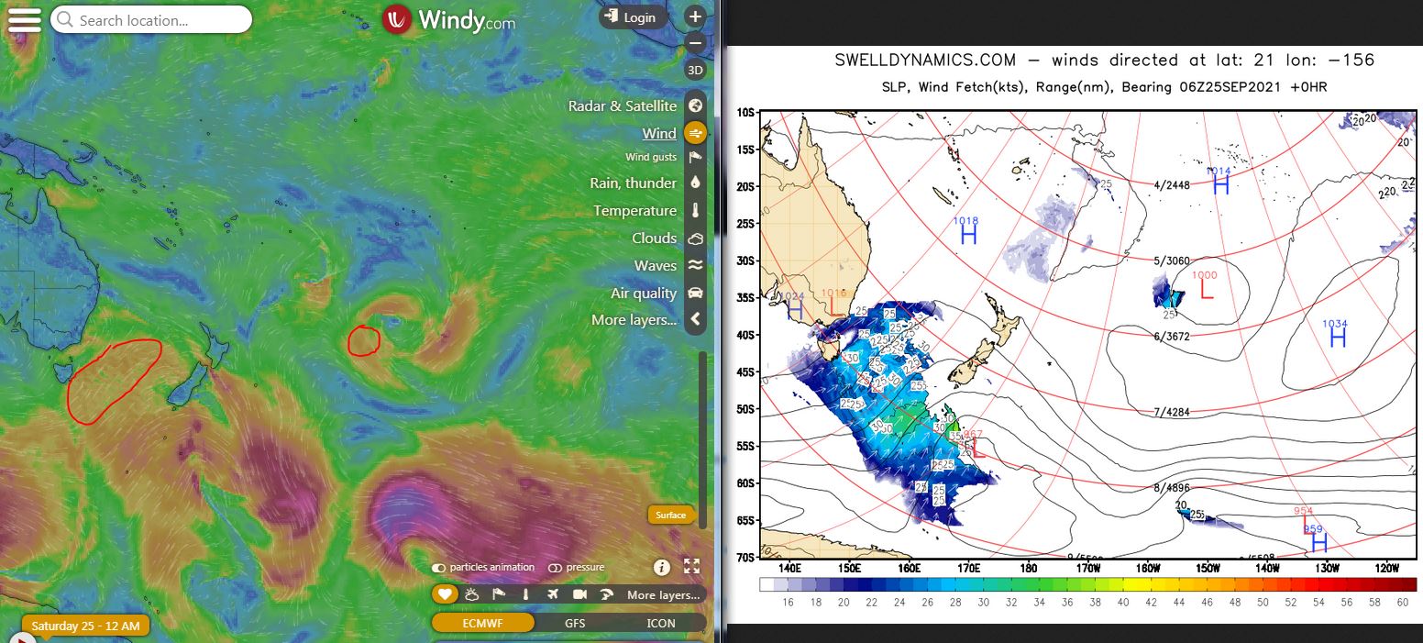Open the layer info icon

pos(662,567)
